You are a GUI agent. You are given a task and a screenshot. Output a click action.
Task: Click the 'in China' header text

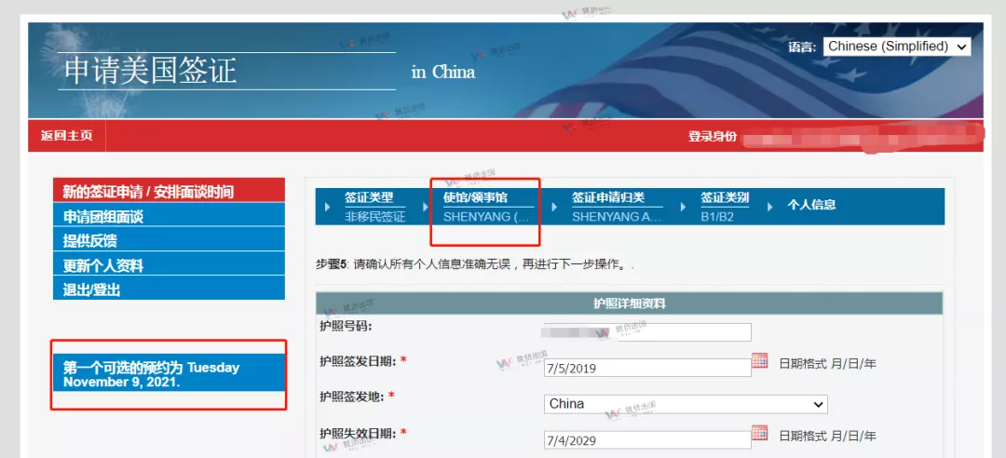coord(443,72)
